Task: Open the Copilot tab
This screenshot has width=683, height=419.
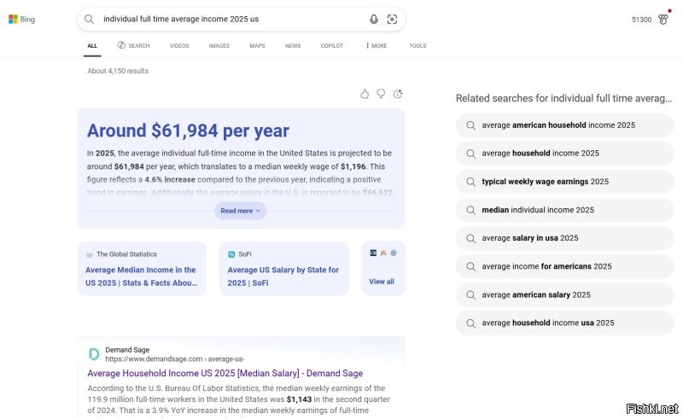Action: 332,45
